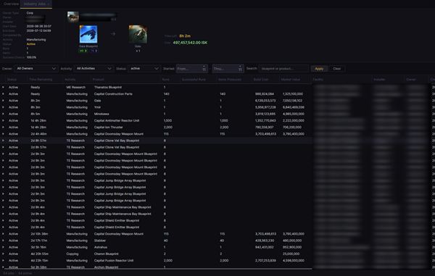
Task: Click the 1,325,100,000 market value cell
Action: (293, 94)
